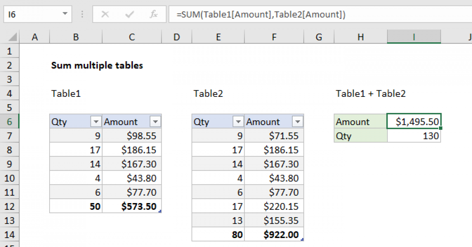472x247 pixels.
Task: Select the $1,495.50 total cell
Action: (x=414, y=122)
